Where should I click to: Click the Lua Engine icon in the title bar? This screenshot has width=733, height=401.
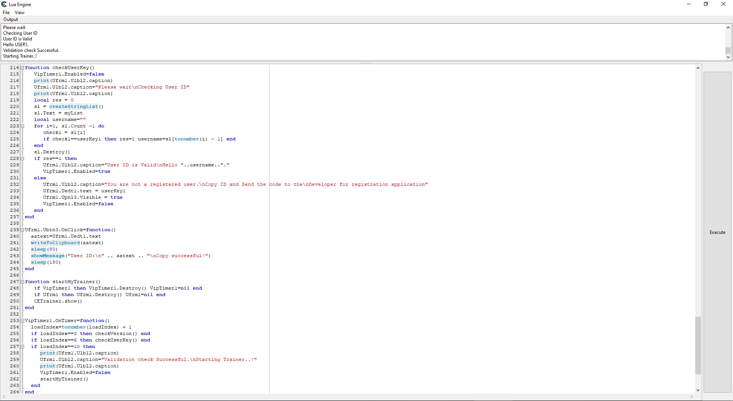pos(4,4)
